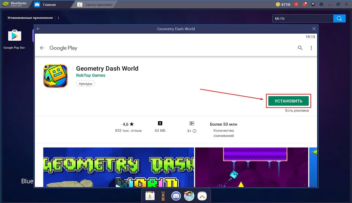Click the Geometry Dash World app icon

[x=56, y=76]
